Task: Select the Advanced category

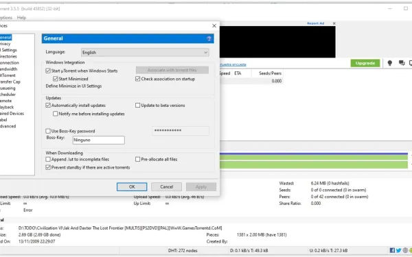Action: point(8,126)
